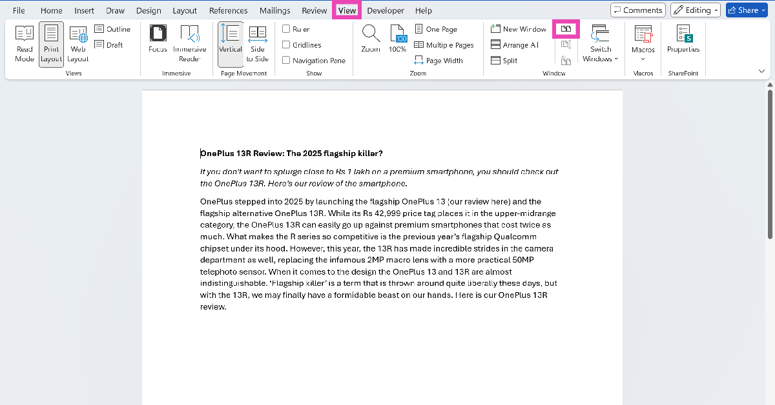This screenshot has height=405, width=775.
Task: Open SharePoint Properties
Action: pos(683,40)
